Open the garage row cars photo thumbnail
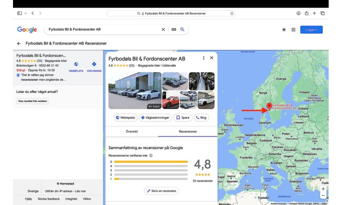 [x=175, y=81]
